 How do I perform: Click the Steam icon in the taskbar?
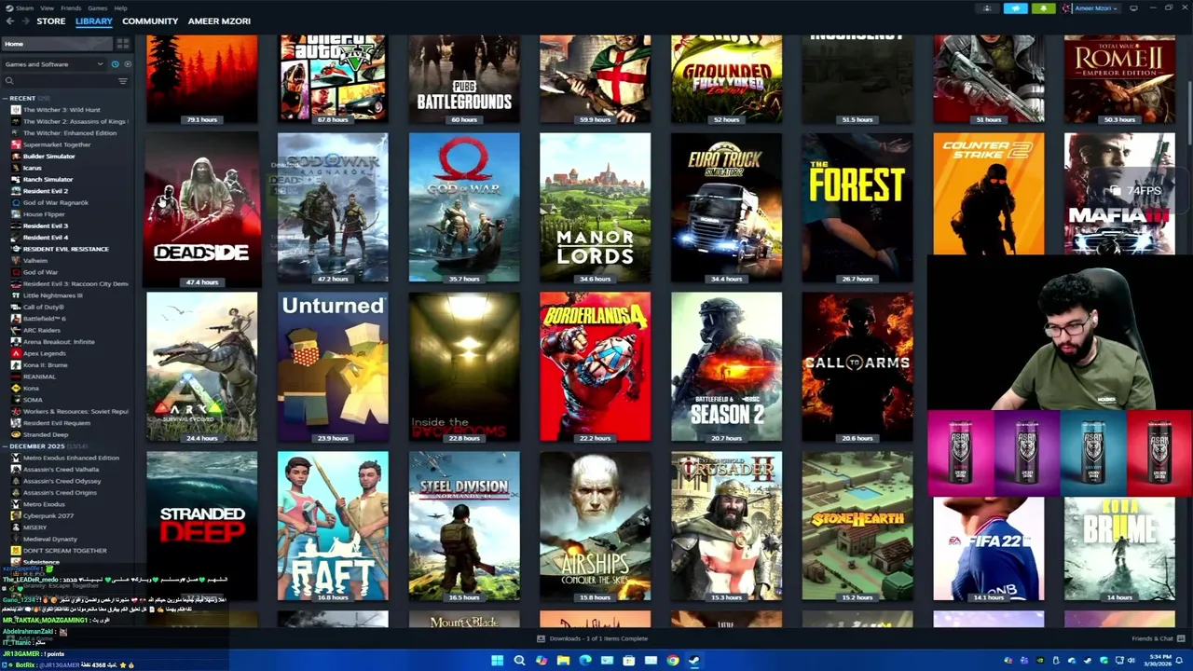click(x=694, y=661)
